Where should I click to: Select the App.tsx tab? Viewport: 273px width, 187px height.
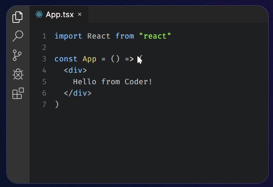point(59,14)
